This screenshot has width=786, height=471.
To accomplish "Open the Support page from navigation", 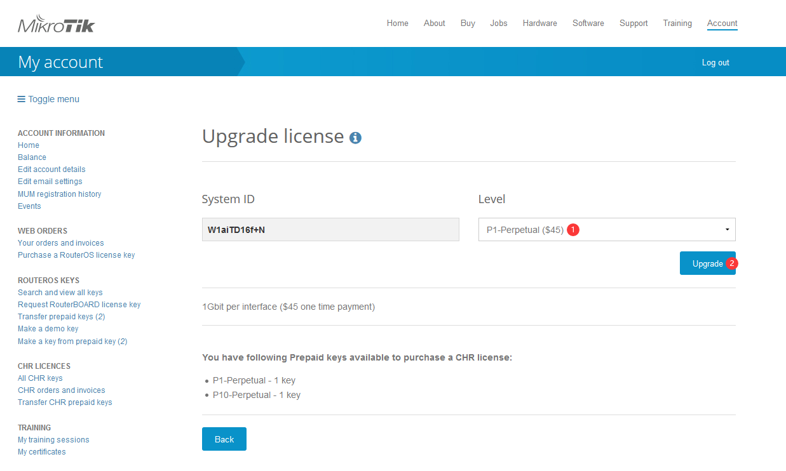I will (x=633, y=23).
